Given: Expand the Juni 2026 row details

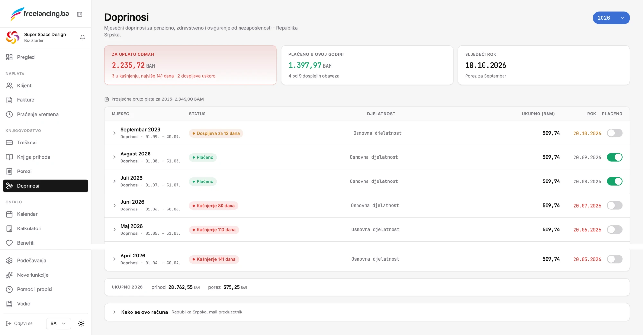Looking at the screenshot, I should click(x=114, y=205).
